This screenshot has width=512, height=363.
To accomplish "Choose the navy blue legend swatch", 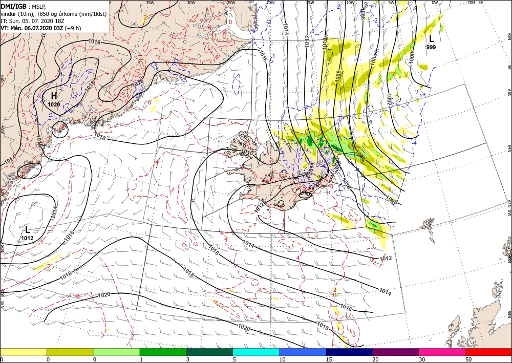I will point(349,352).
